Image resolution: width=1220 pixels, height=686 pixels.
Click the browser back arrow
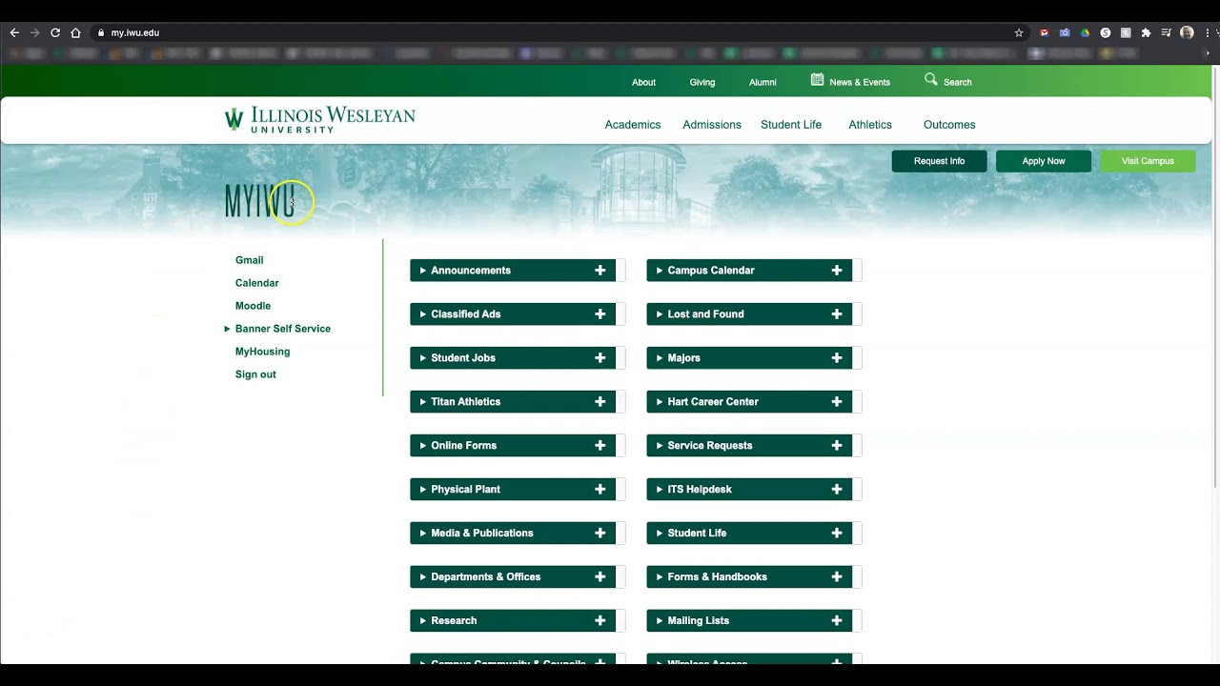[x=14, y=32]
